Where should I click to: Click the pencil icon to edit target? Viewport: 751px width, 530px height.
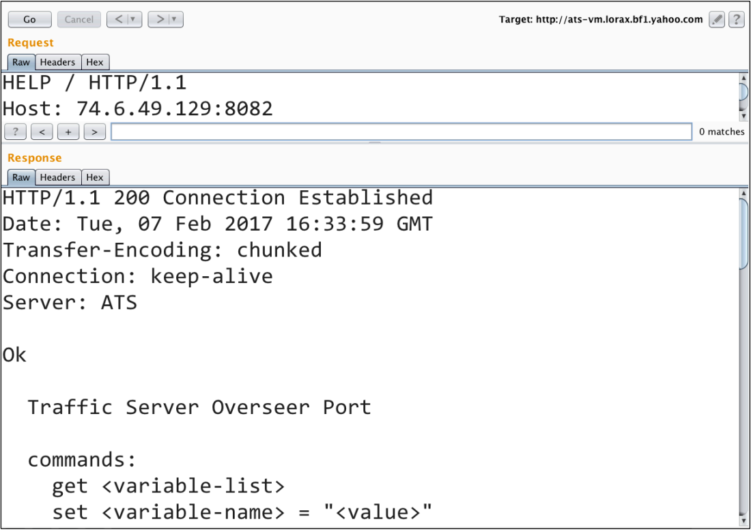click(716, 20)
